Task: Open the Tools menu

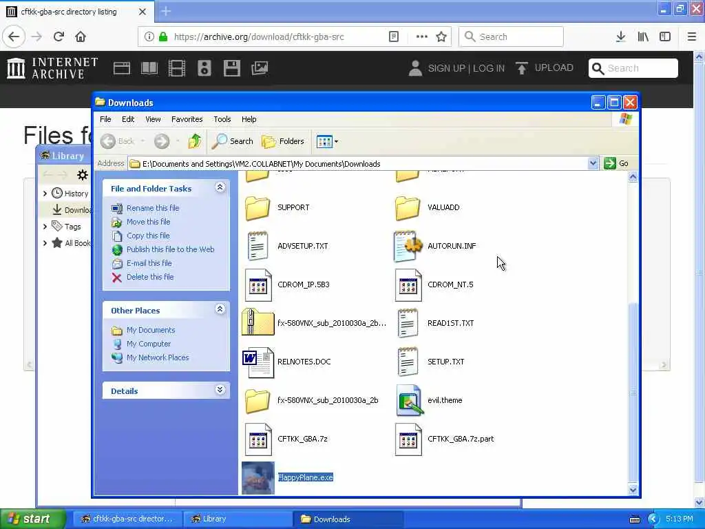Action: pos(222,119)
